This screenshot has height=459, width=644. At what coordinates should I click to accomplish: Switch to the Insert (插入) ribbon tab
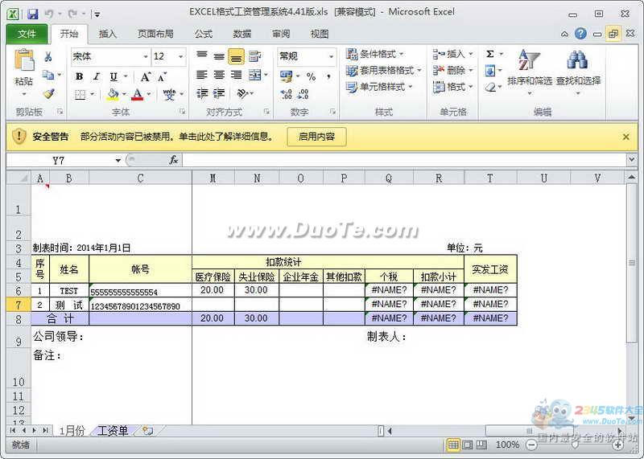click(x=108, y=34)
